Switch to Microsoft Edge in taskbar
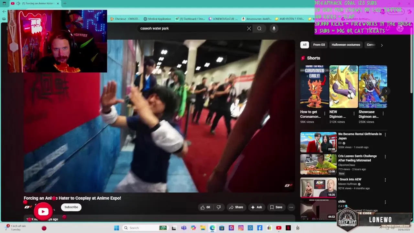The image size is (414, 233). [x=212, y=228]
